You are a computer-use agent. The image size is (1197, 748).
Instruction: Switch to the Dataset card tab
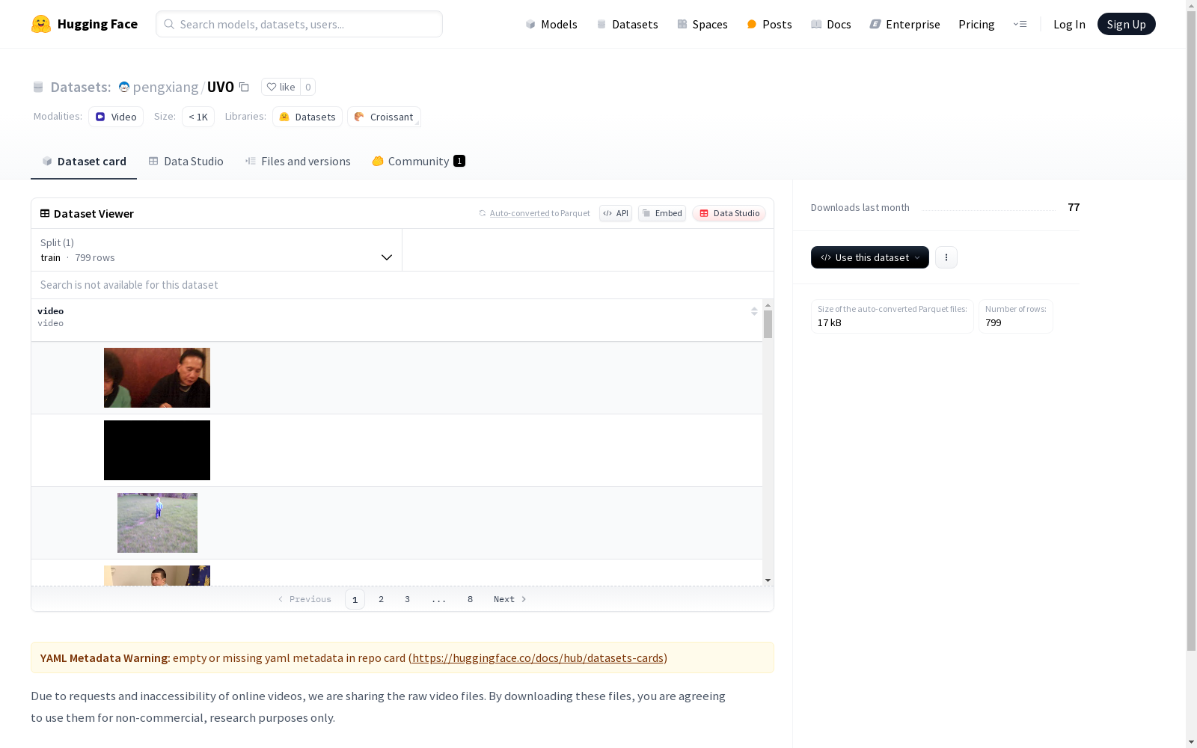click(x=84, y=161)
